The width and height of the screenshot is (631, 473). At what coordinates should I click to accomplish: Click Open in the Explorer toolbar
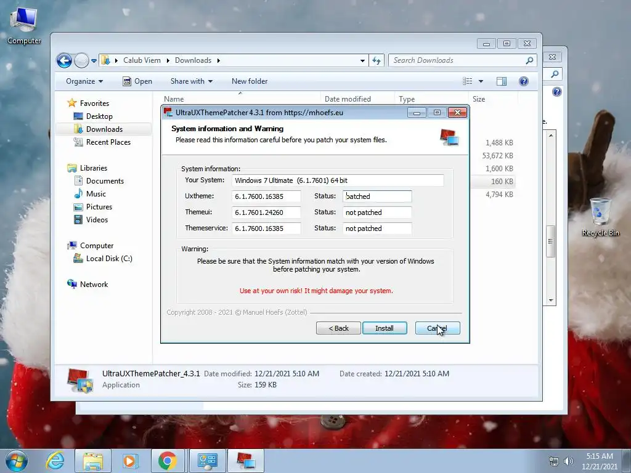point(137,81)
